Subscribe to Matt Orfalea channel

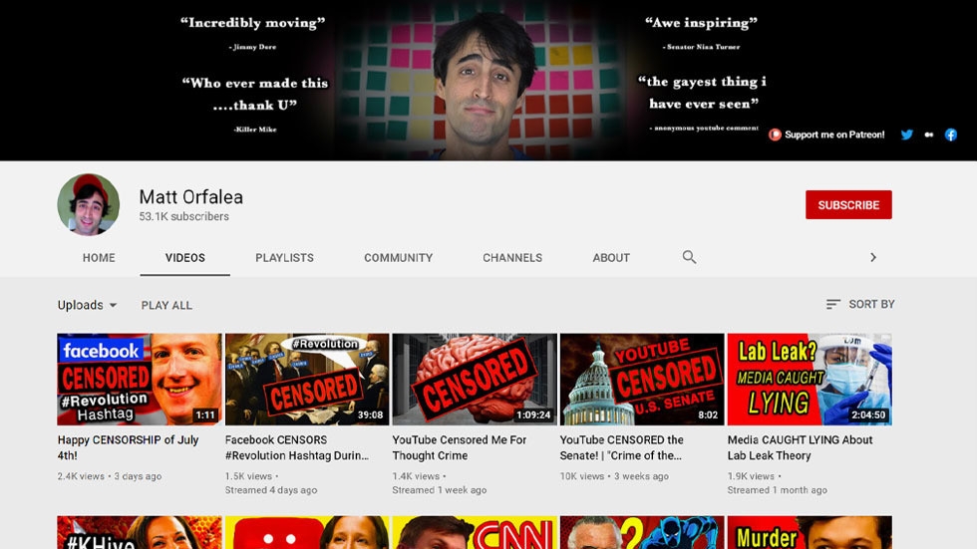(x=848, y=205)
